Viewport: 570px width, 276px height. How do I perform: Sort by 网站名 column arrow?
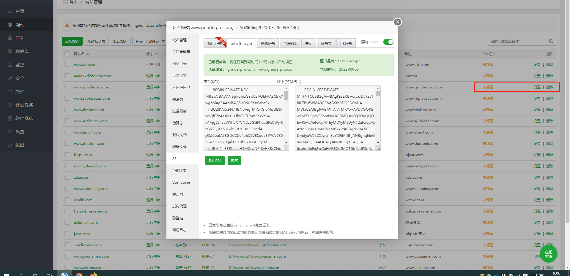(x=88, y=54)
